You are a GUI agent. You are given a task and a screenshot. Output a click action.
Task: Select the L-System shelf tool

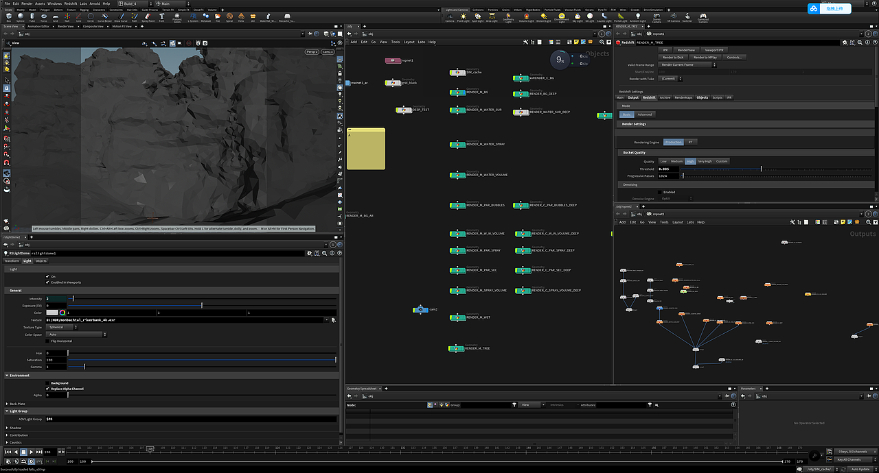(192, 17)
